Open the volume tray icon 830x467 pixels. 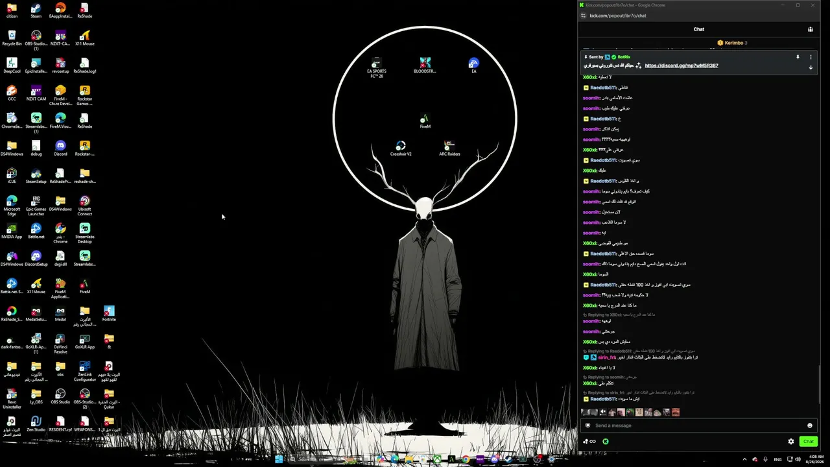pos(798,459)
